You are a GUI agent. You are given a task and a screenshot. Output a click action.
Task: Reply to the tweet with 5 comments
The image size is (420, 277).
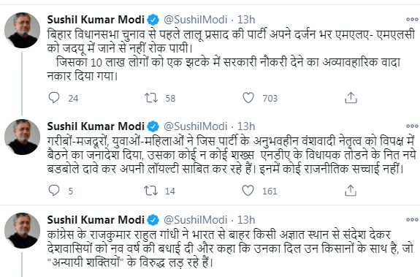tap(54, 191)
